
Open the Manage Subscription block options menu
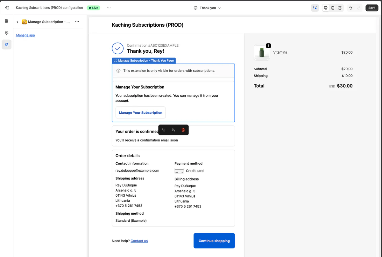(x=77, y=22)
